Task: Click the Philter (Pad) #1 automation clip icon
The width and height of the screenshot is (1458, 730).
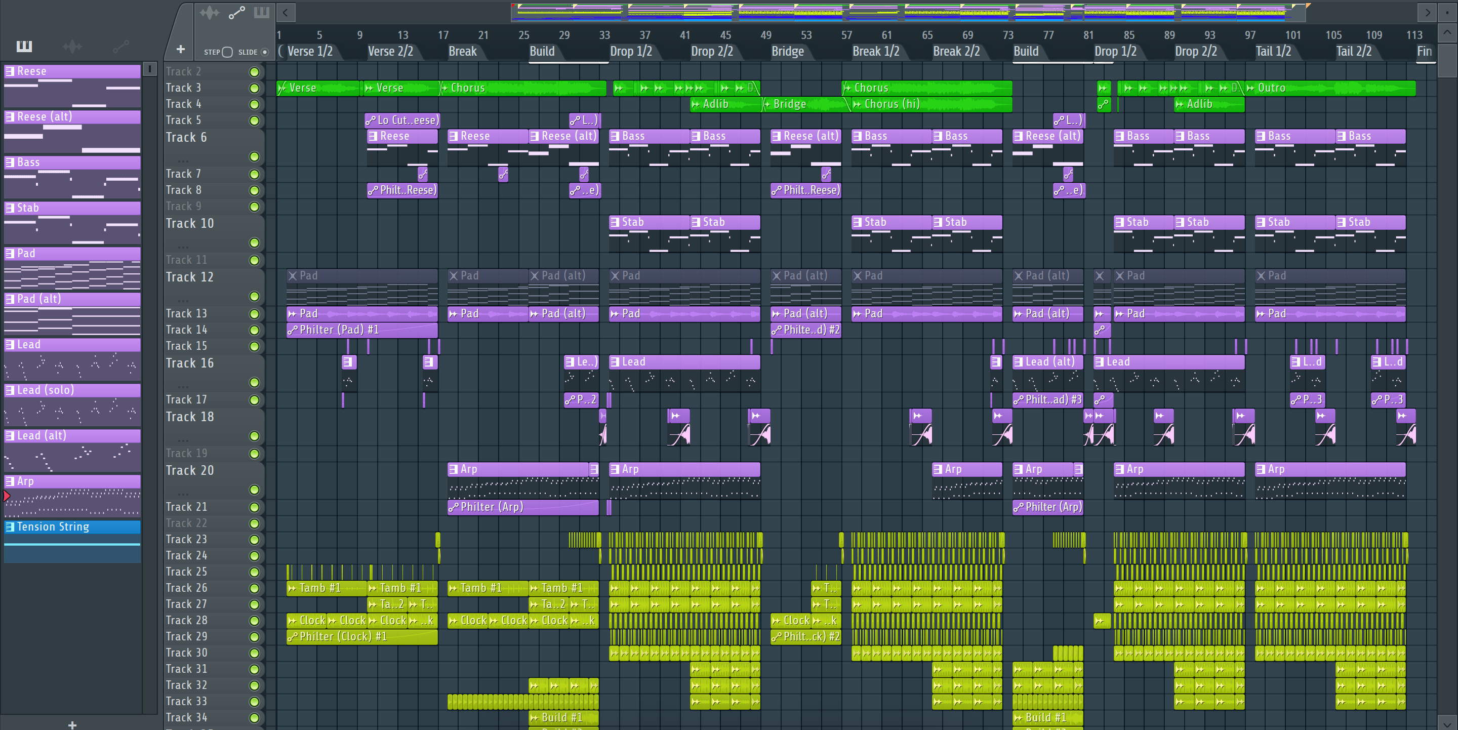Action: pyautogui.click(x=292, y=330)
